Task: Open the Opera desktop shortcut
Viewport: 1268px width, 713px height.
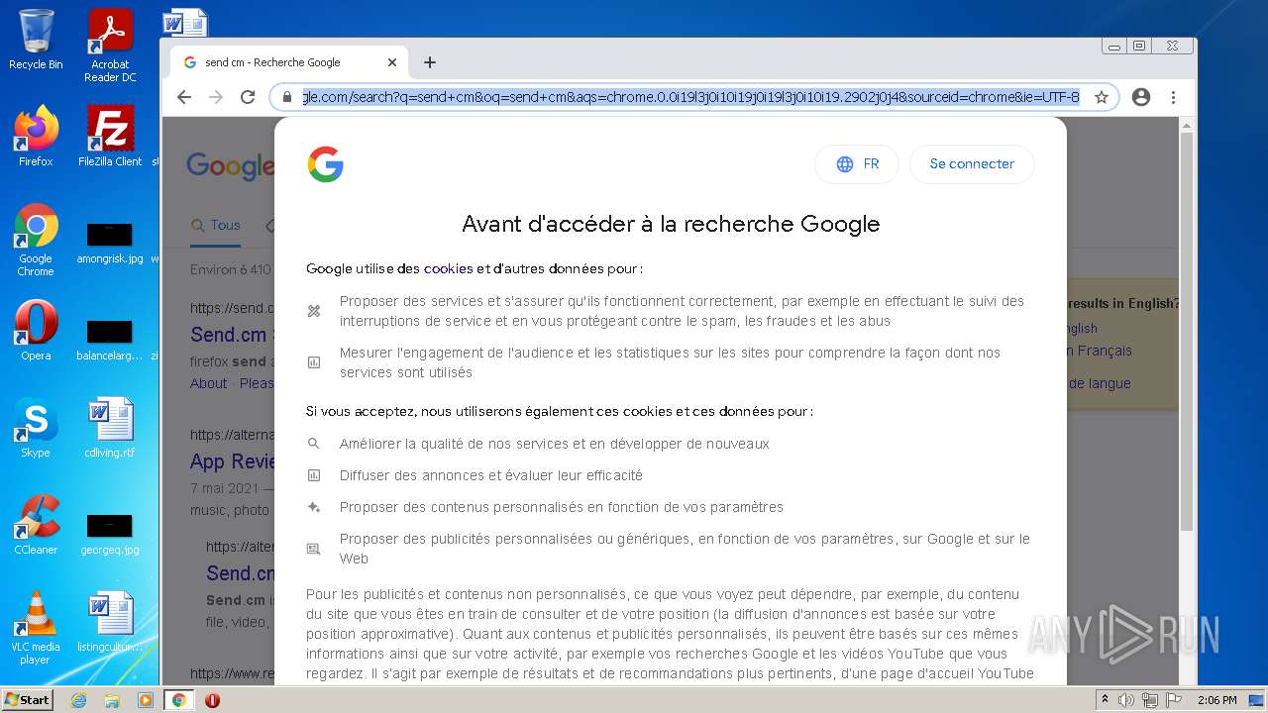Action: click(x=36, y=331)
